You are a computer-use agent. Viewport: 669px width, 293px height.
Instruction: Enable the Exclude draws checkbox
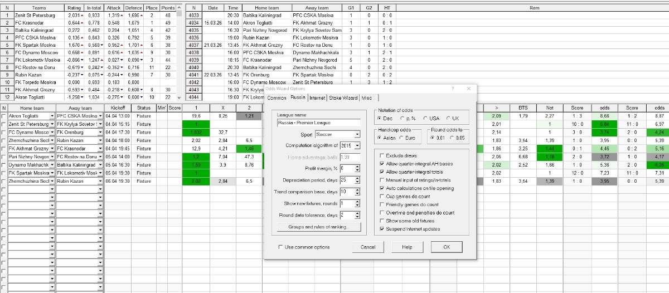[381, 155]
